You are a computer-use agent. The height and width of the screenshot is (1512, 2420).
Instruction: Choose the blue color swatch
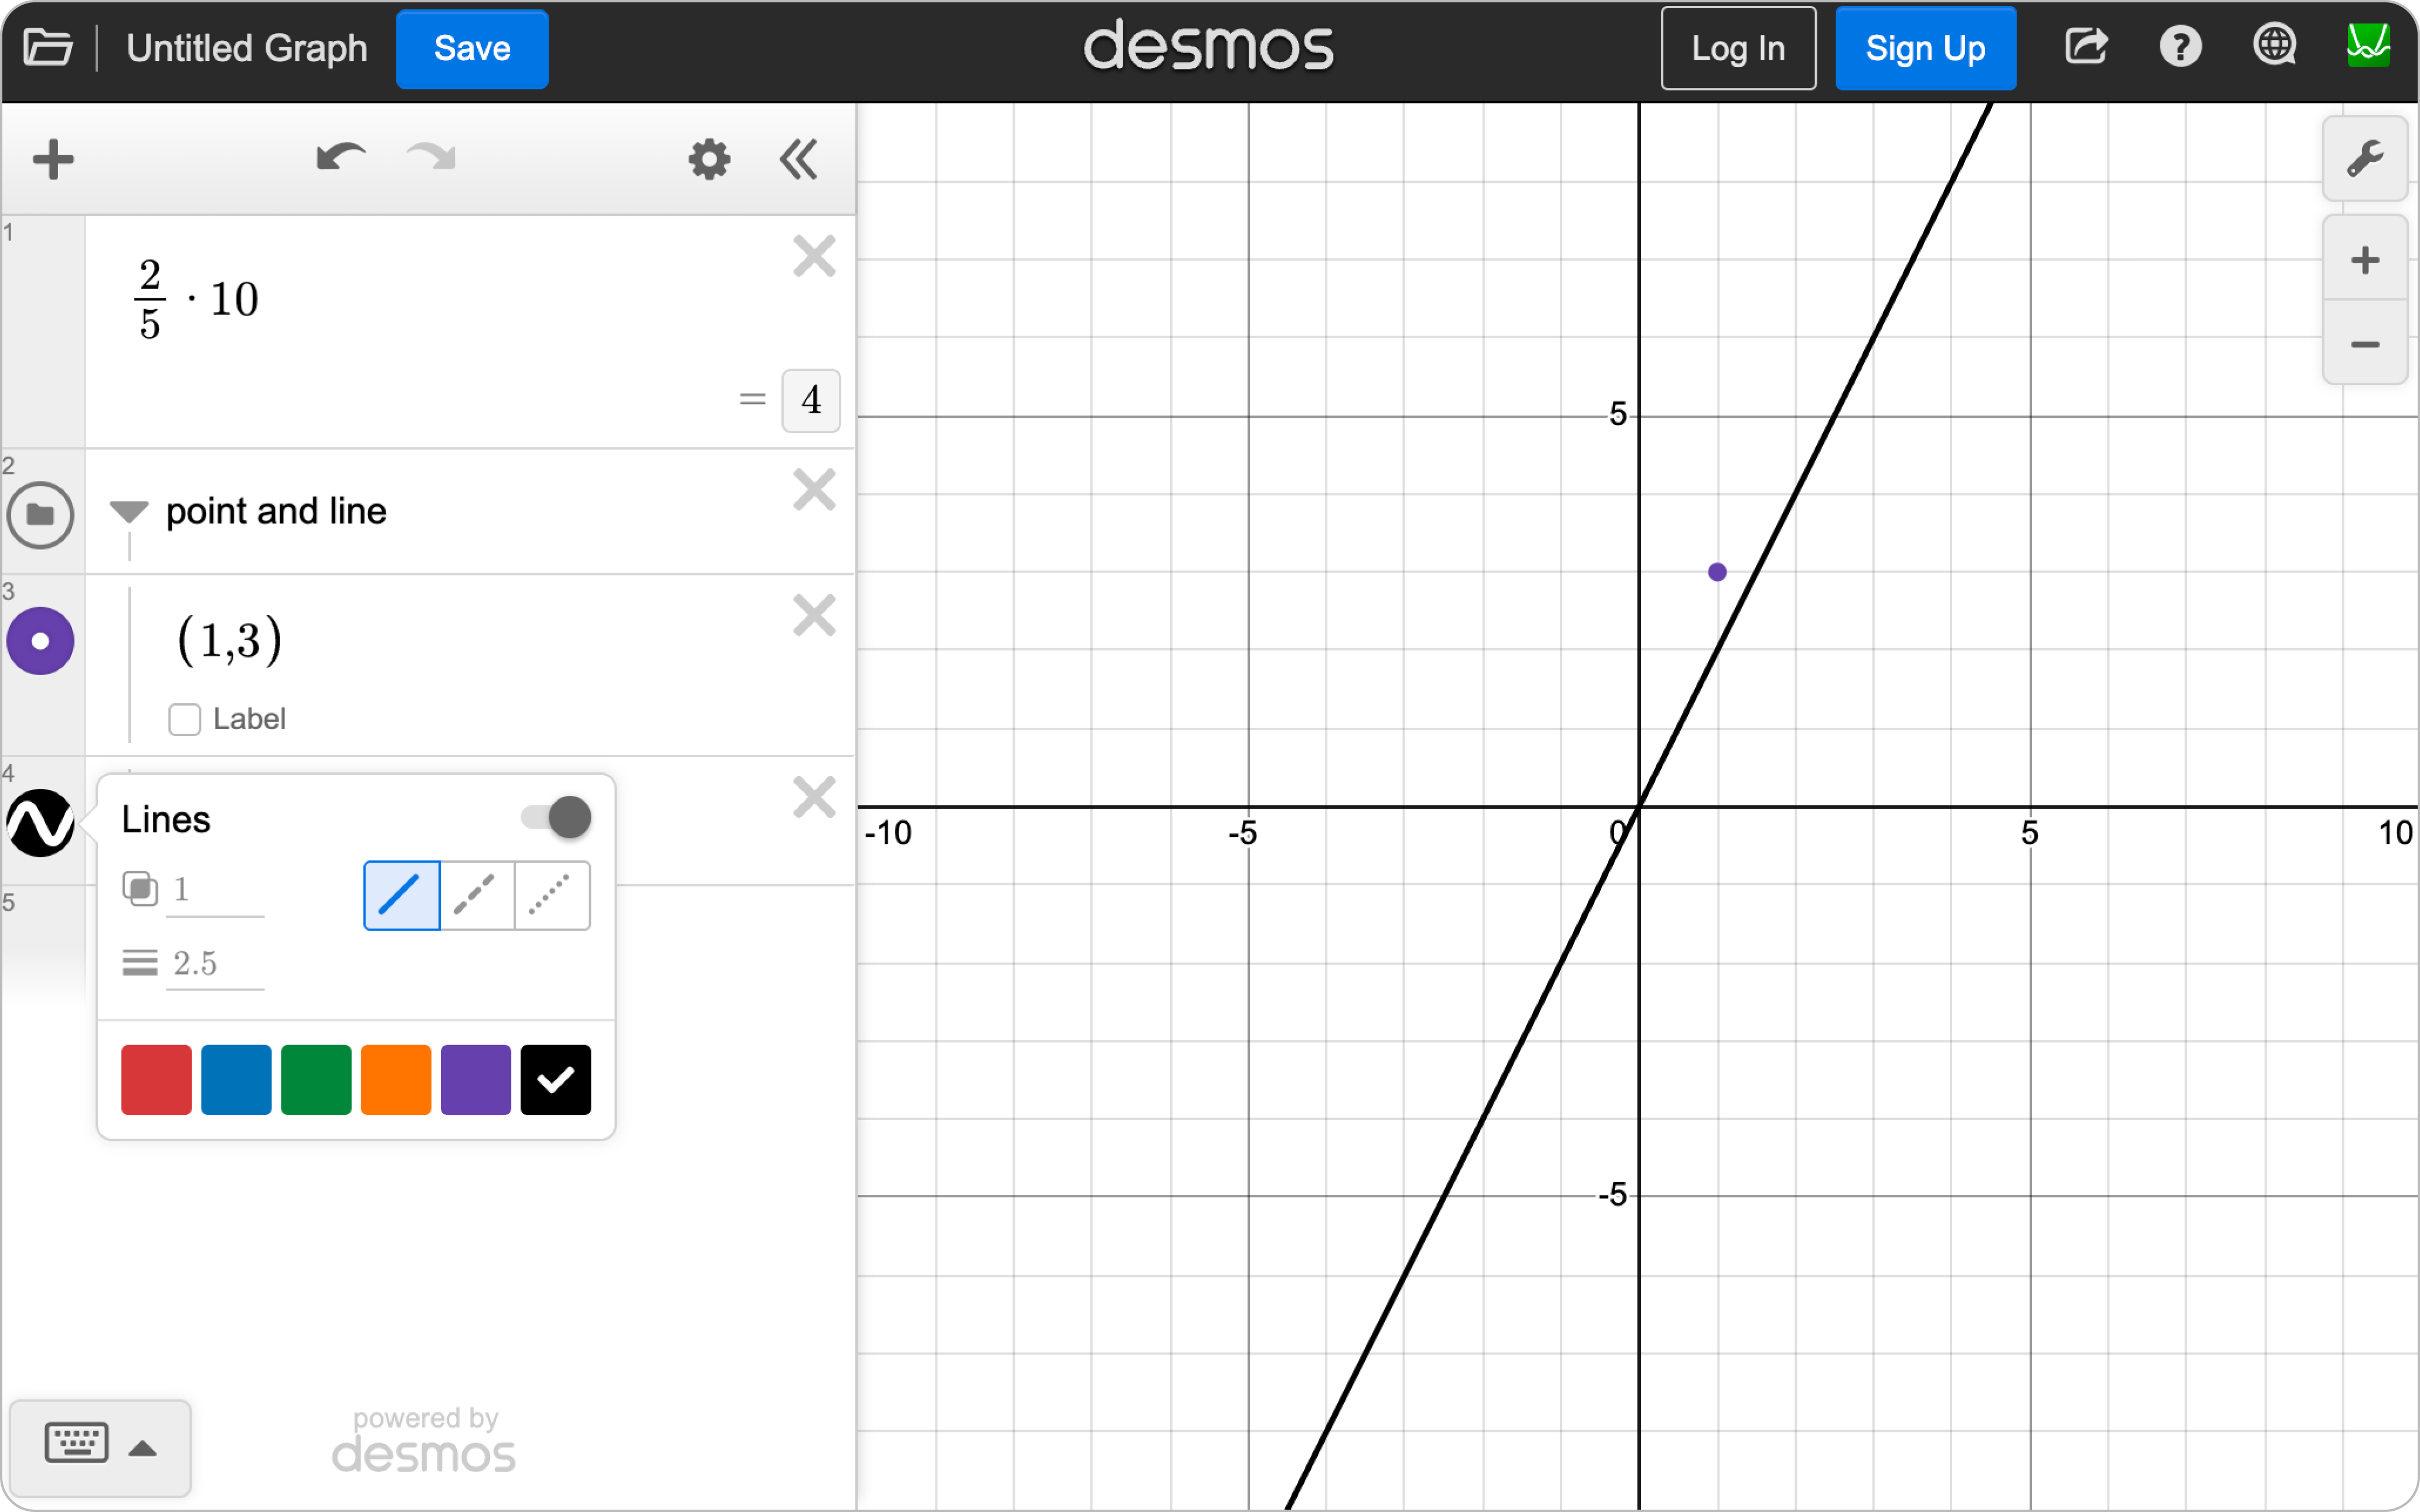point(236,1079)
